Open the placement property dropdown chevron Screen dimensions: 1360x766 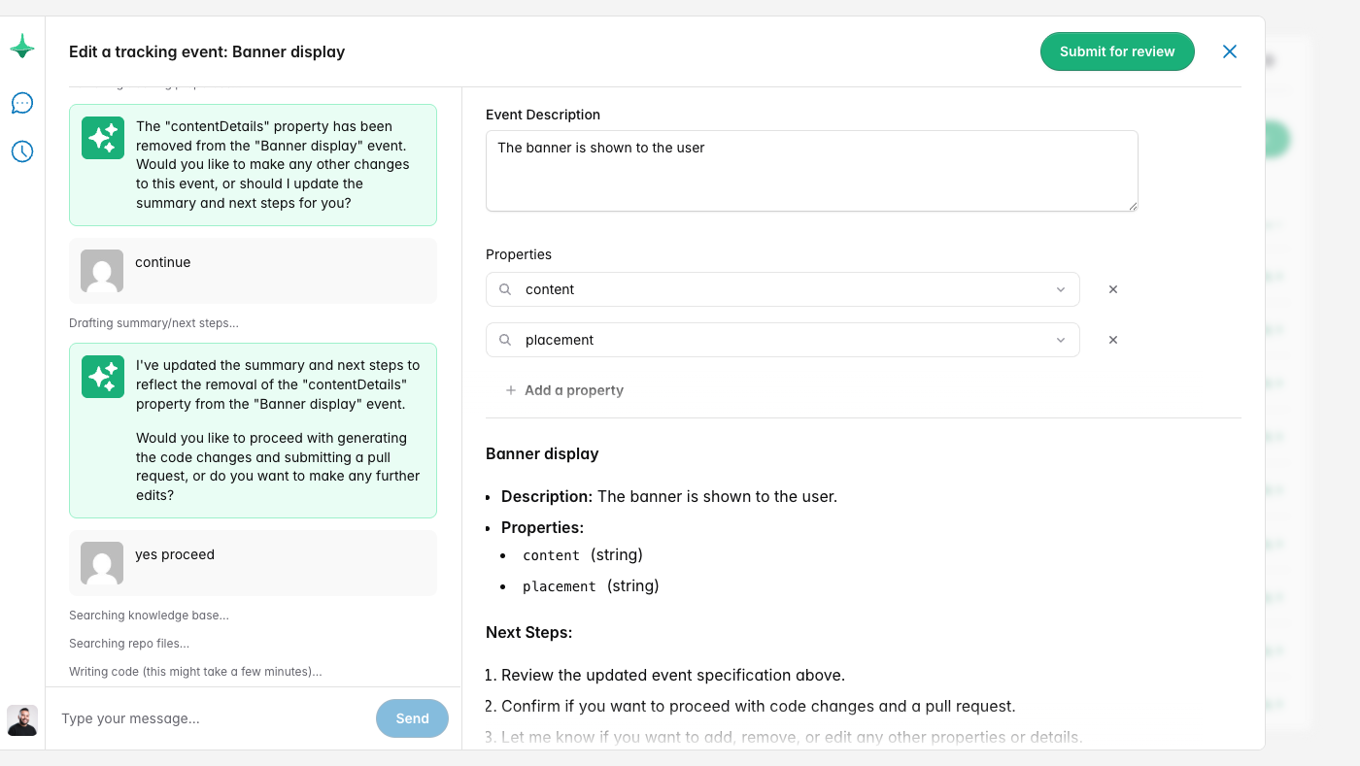1061,340
